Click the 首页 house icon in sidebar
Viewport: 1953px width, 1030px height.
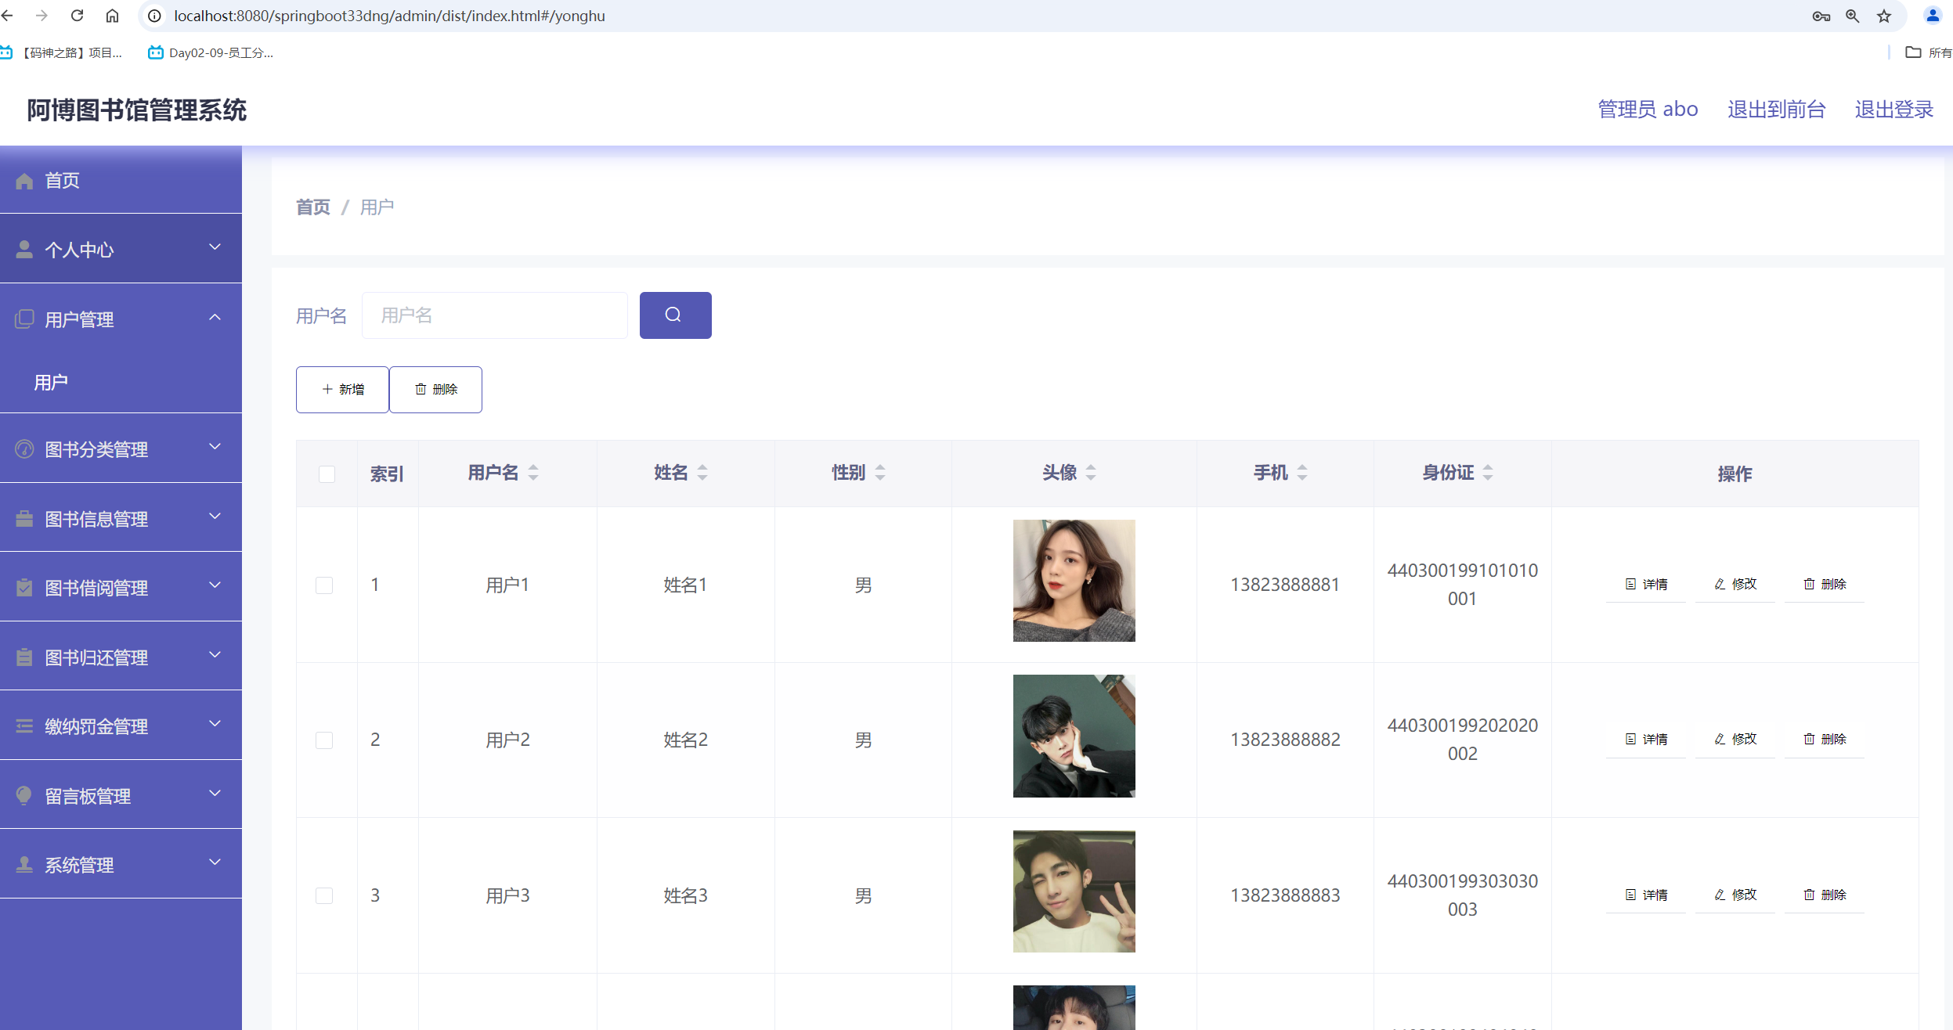[24, 181]
